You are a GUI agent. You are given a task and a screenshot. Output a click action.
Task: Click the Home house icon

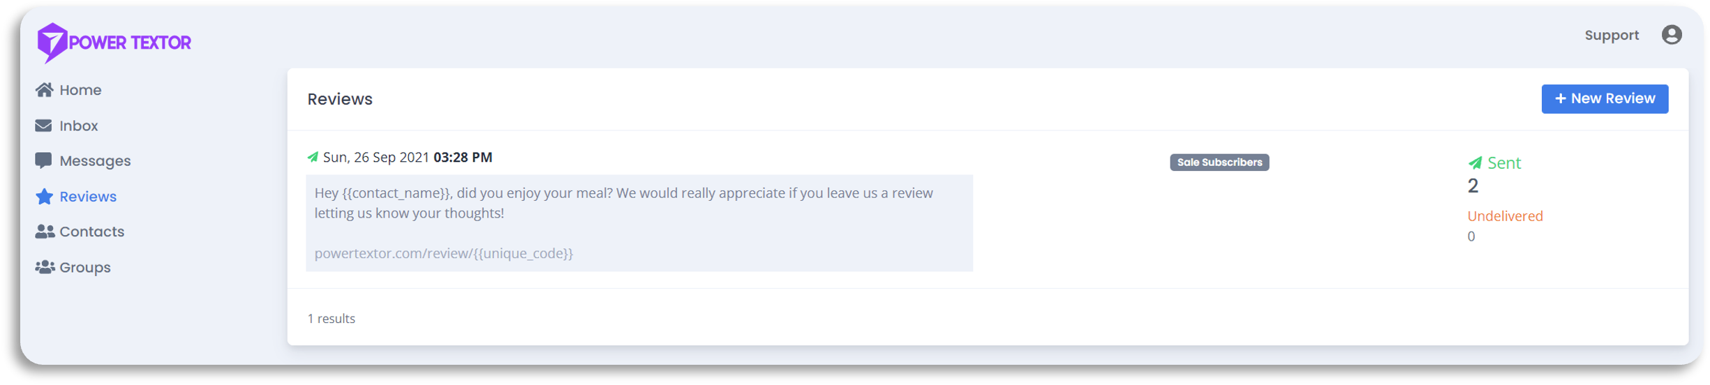[x=44, y=90]
